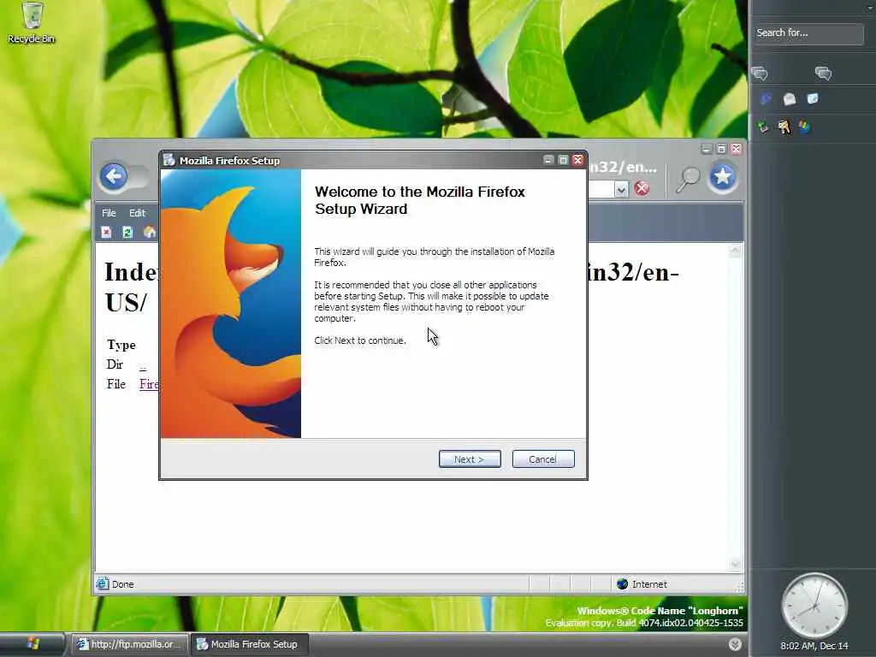This screenshot has height=657, width=876.
Task: Click the browser vertical scrollbar up arrow
Action: click(x=735, y=251)
